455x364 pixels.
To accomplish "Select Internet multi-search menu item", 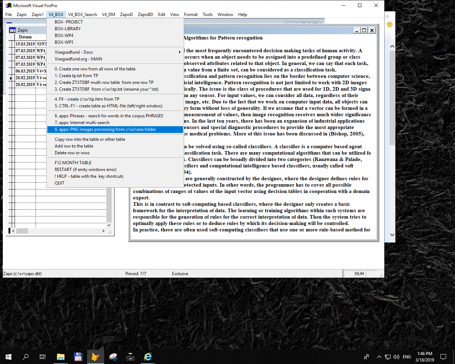I will coord(82,123).
